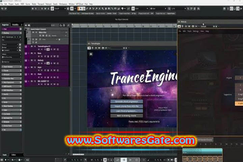
Task: Open the Transport menu
Action: [41, 4]
